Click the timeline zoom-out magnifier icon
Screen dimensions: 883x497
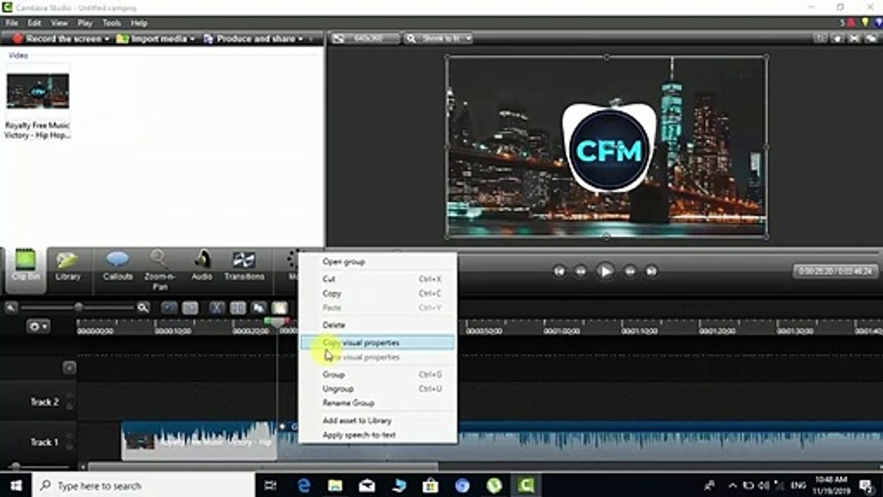tap(12, 308)
